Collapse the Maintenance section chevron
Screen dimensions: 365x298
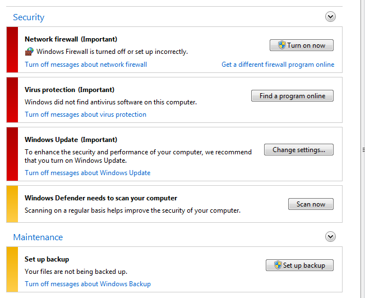tap(330, 236)
